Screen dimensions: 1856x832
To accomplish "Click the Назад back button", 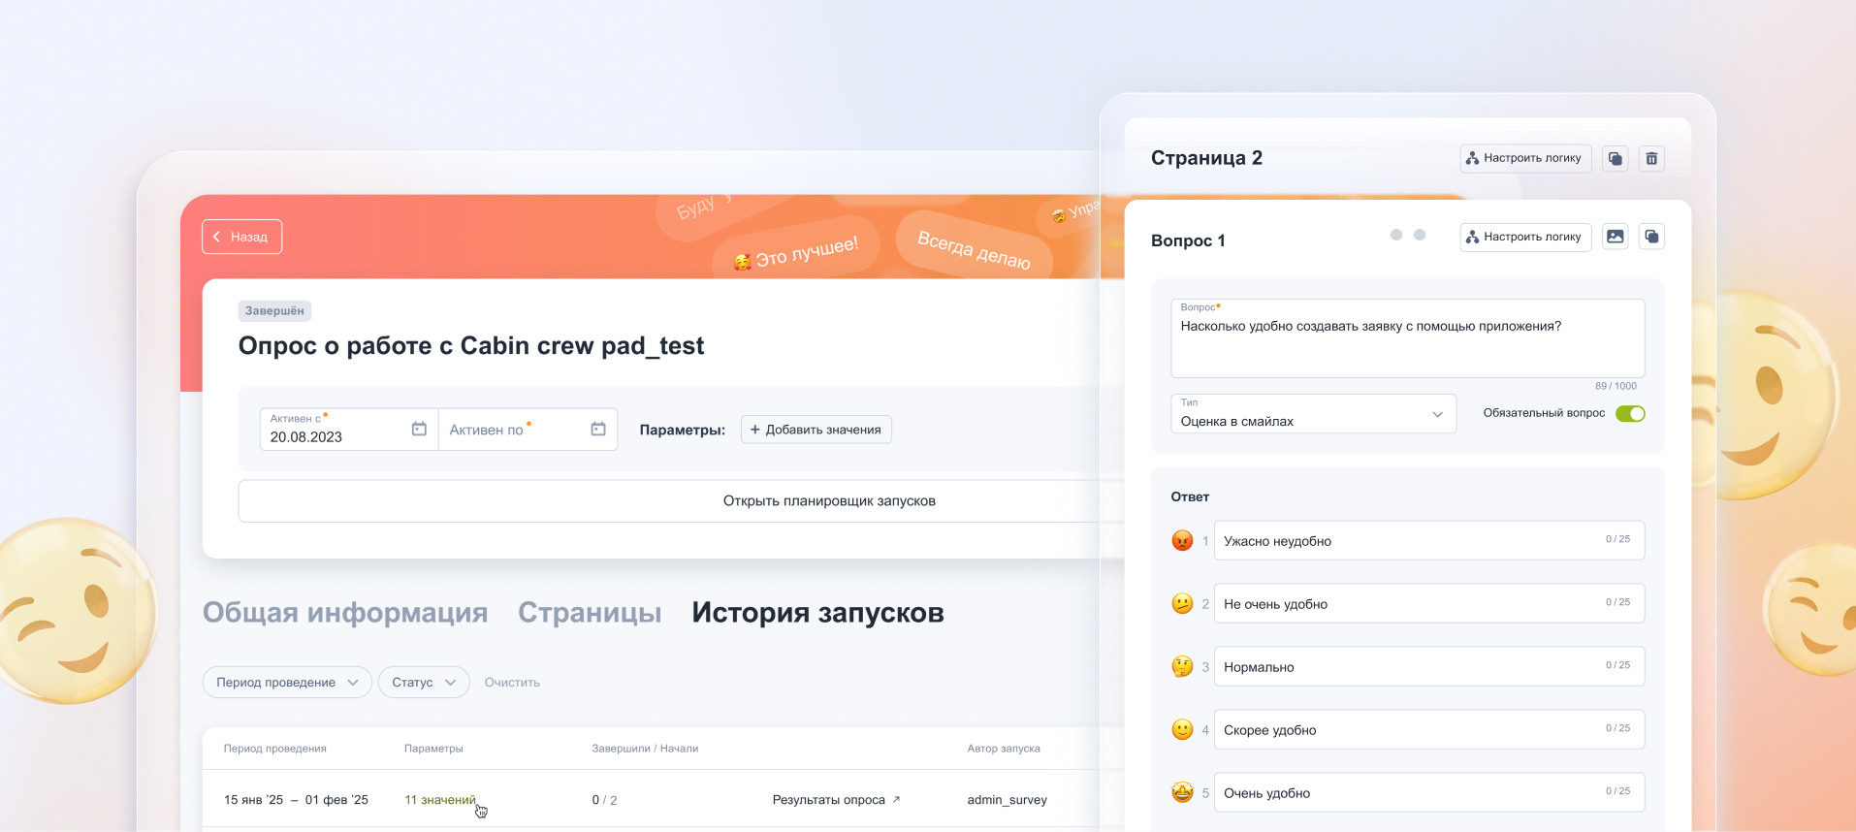I will 242,237.
